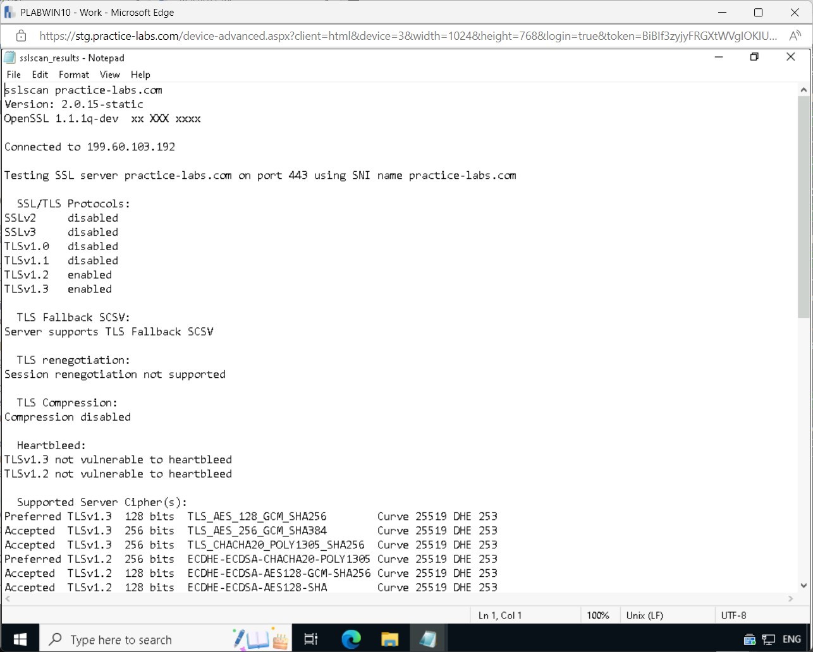Click the 'Compression disabled' line

pos(68,417)
